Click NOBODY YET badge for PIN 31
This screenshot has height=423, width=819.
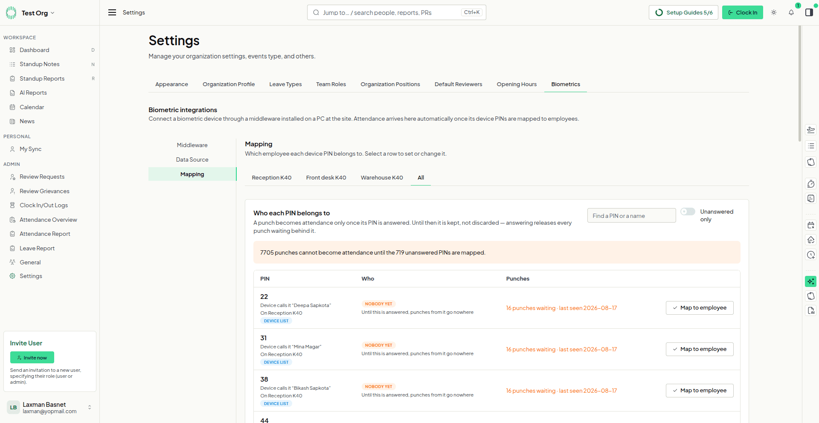(379, 345)
